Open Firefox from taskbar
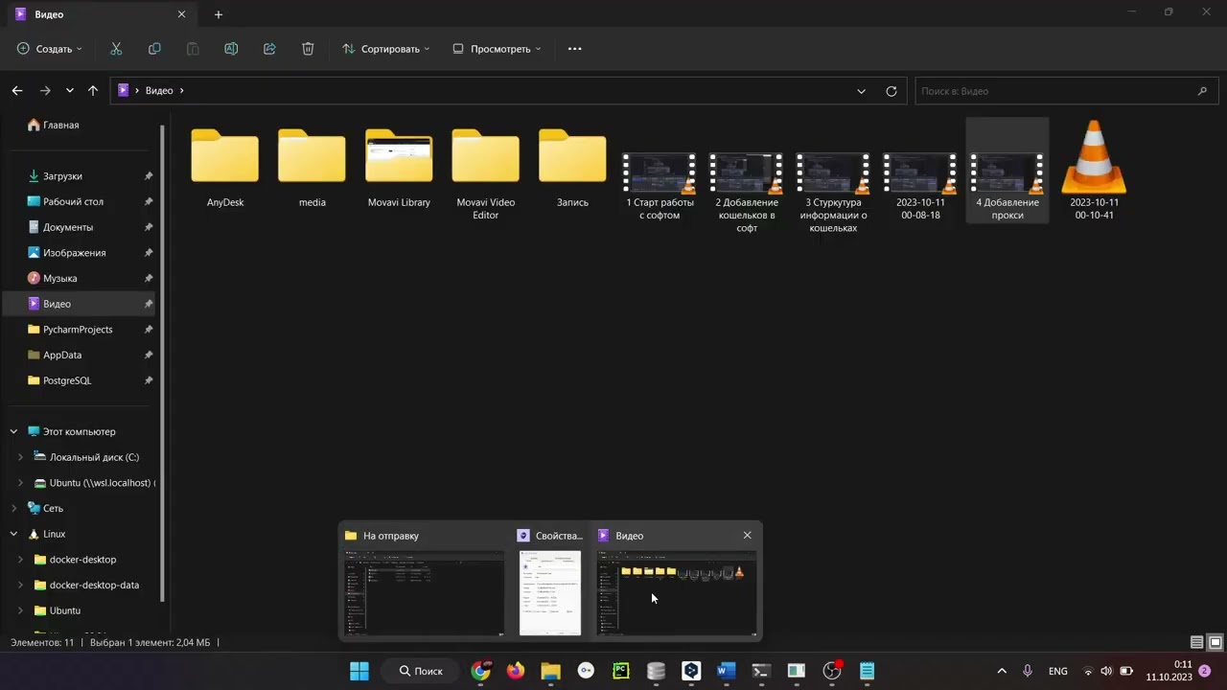 click(516, 671)
